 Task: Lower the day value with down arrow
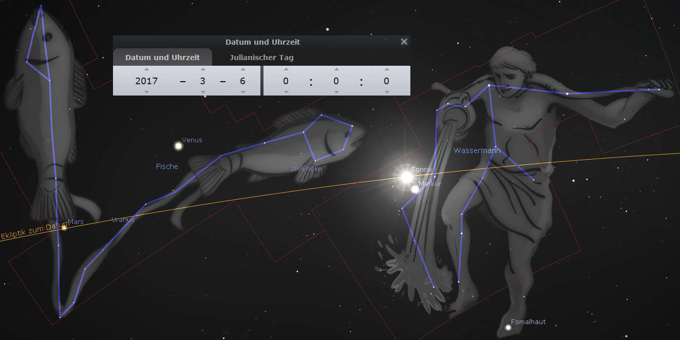[242, 92]
